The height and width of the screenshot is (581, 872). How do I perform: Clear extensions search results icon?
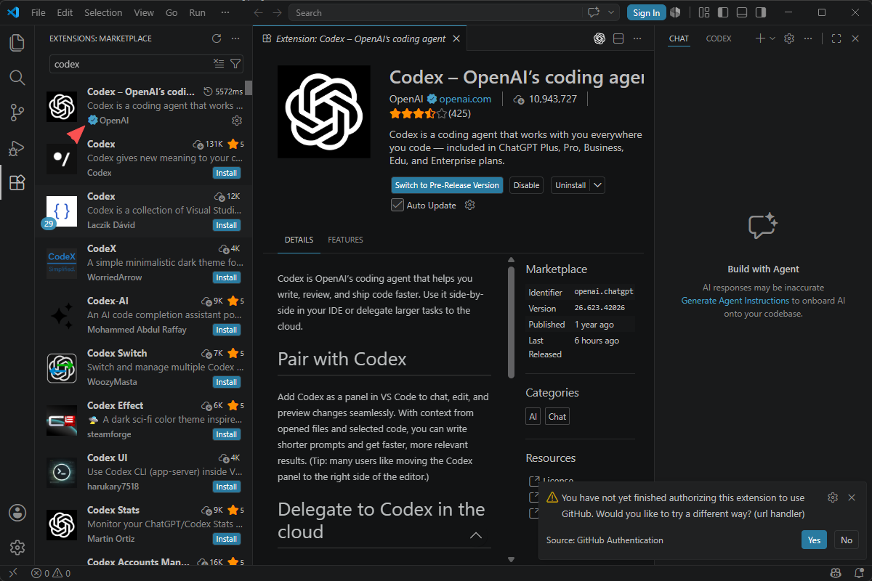click(219, 64)
